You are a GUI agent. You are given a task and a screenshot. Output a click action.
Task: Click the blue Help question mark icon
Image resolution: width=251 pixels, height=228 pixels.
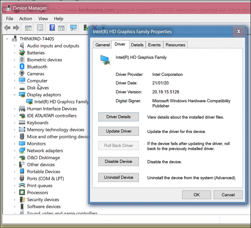point(52,28)
